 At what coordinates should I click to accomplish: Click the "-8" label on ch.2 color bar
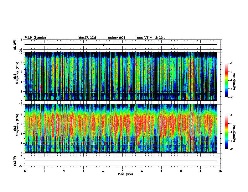pos(231,132)
